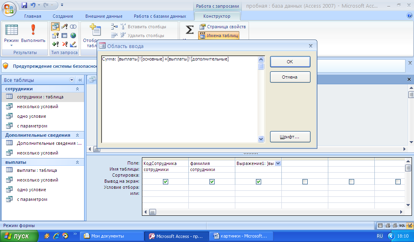The width and height of the screenshot is (414, 242).
Task: Choose the Select query type icon
Action: (55, 27)
